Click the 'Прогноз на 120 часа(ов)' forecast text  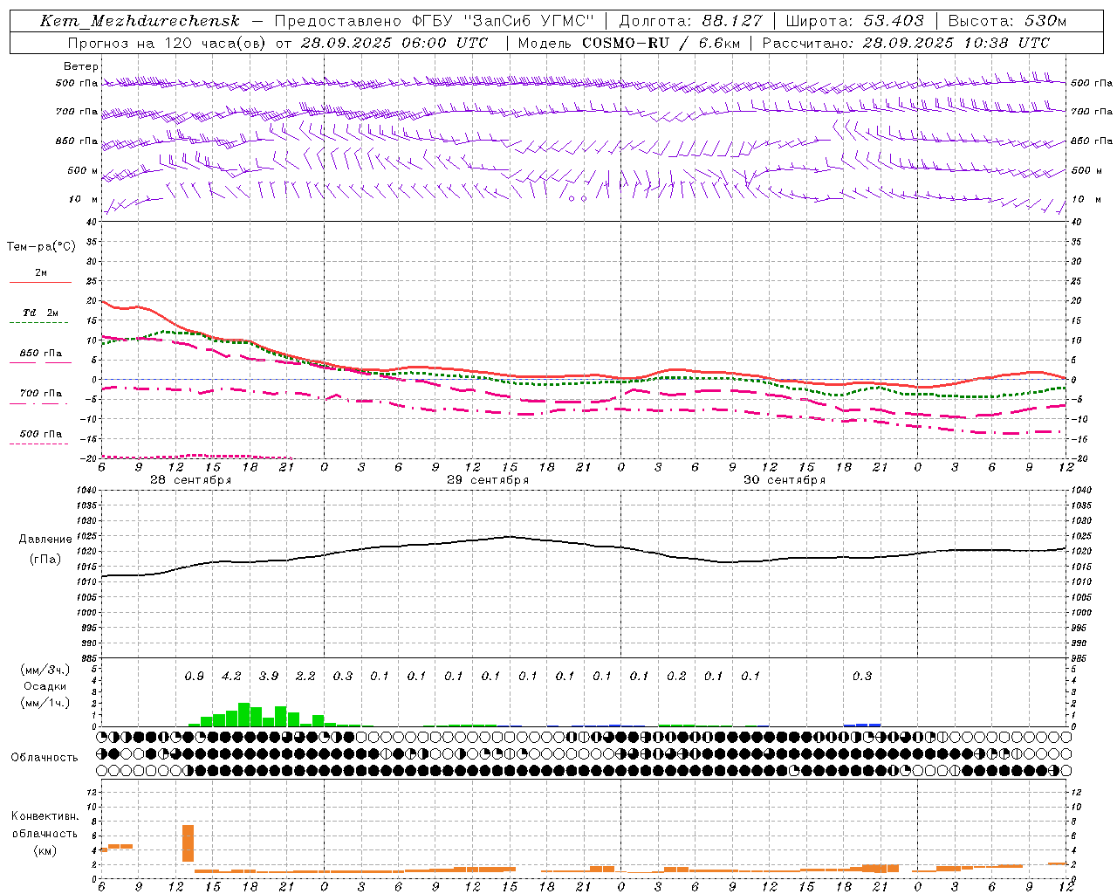click(x=166, y=43)
